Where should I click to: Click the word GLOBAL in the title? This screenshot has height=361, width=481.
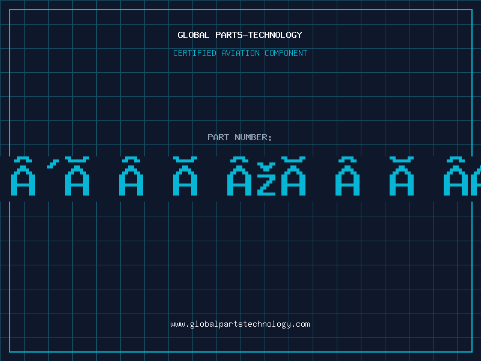pos(194,35)
